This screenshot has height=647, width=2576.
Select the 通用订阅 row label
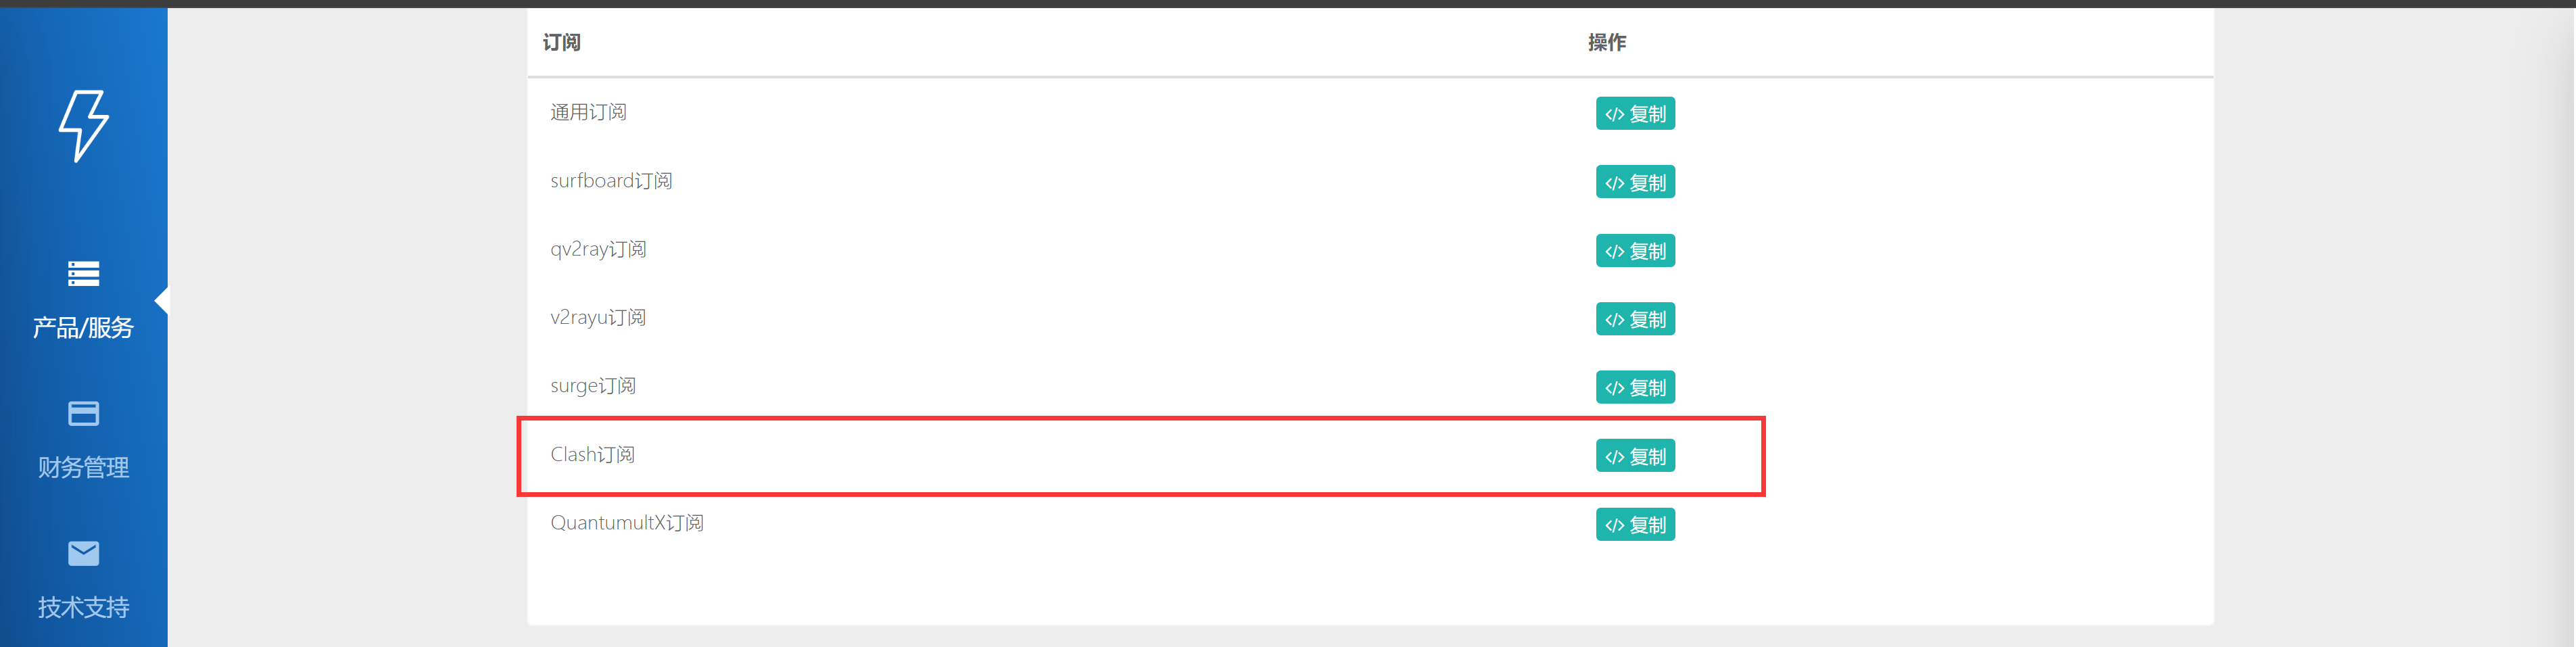point(588,112)
